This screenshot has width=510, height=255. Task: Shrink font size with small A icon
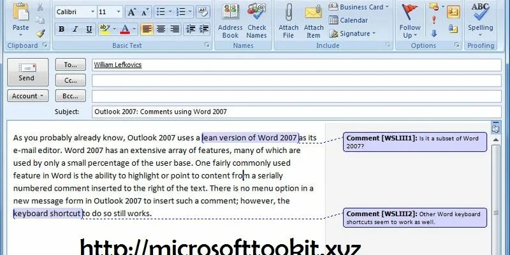145,12
